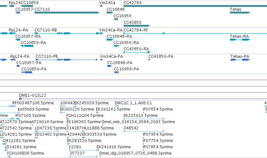Screen dimensions: 267x158
Task: Select the EK241916.5prime label
Action: click(x=114, y=147)
